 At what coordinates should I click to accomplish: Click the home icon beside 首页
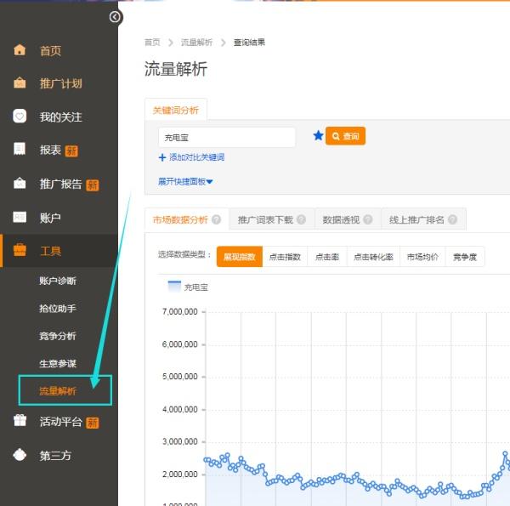point(20,50)
